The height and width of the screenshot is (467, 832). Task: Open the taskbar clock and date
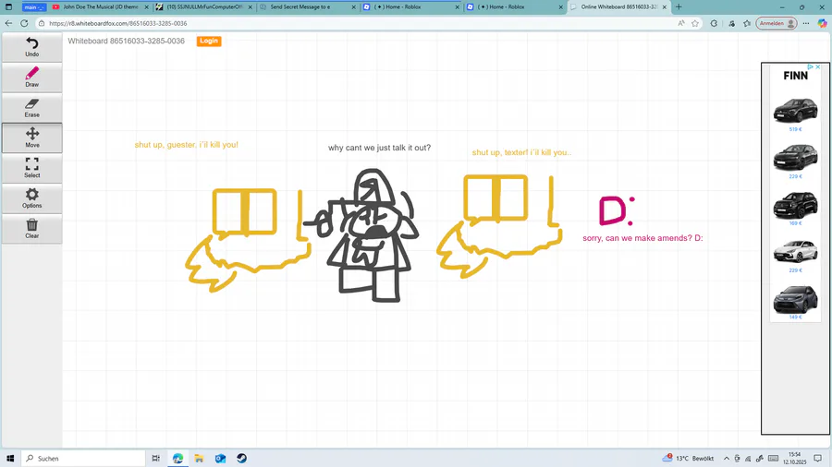(794, 458)
